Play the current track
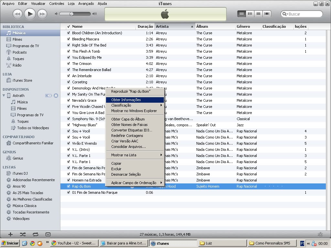This screenshot has height=248, width=331. pos(30,14)
